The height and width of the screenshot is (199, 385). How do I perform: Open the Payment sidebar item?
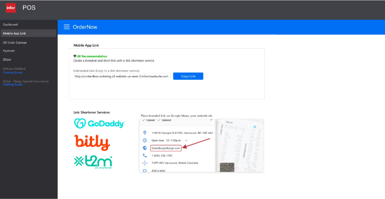click(9, 51)
